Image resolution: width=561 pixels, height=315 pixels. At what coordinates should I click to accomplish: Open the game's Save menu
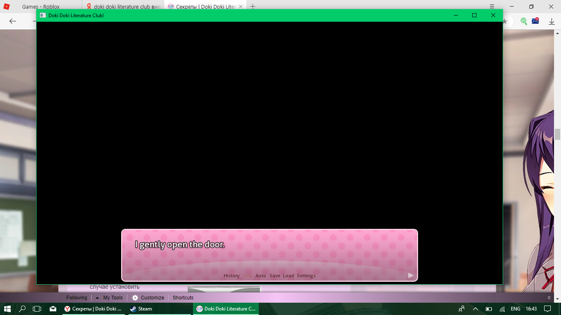click(x=275, y=276)
